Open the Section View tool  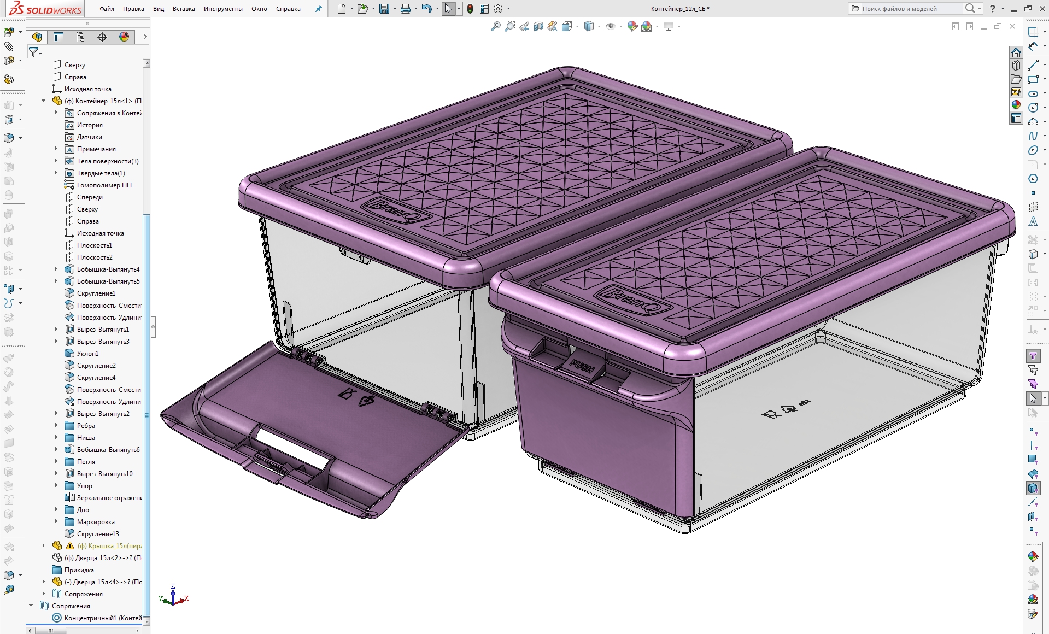click(x=538, y=26)
